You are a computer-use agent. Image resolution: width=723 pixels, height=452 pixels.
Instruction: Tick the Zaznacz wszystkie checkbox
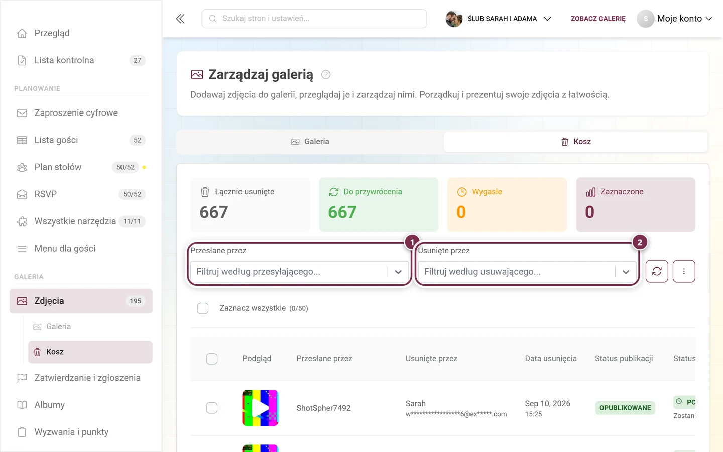(203, 308)
